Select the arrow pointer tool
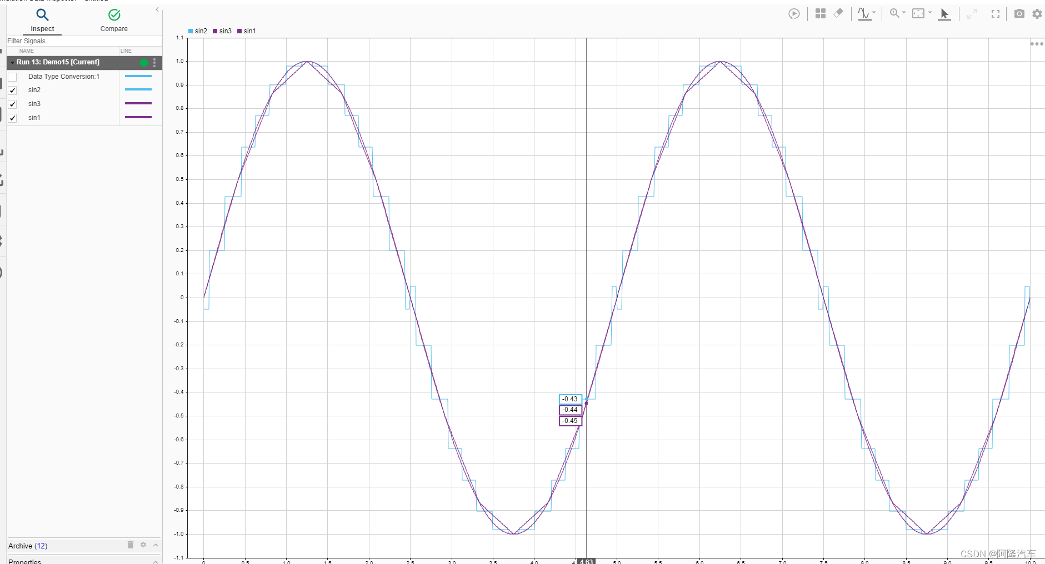Viewport: 1045px width, 564px height. 944,14
